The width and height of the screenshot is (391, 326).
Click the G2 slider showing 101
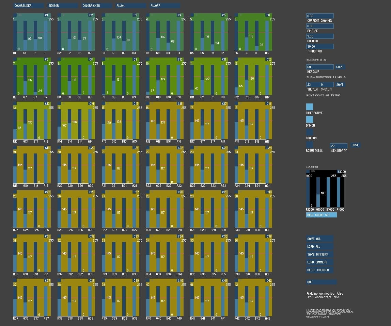69,36
